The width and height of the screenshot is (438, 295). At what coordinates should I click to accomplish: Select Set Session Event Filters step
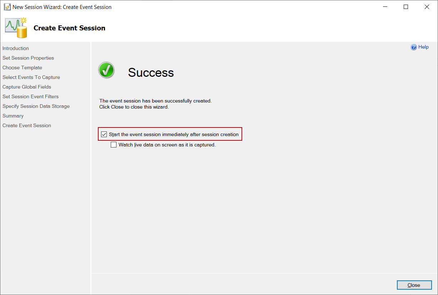(30, 96)
